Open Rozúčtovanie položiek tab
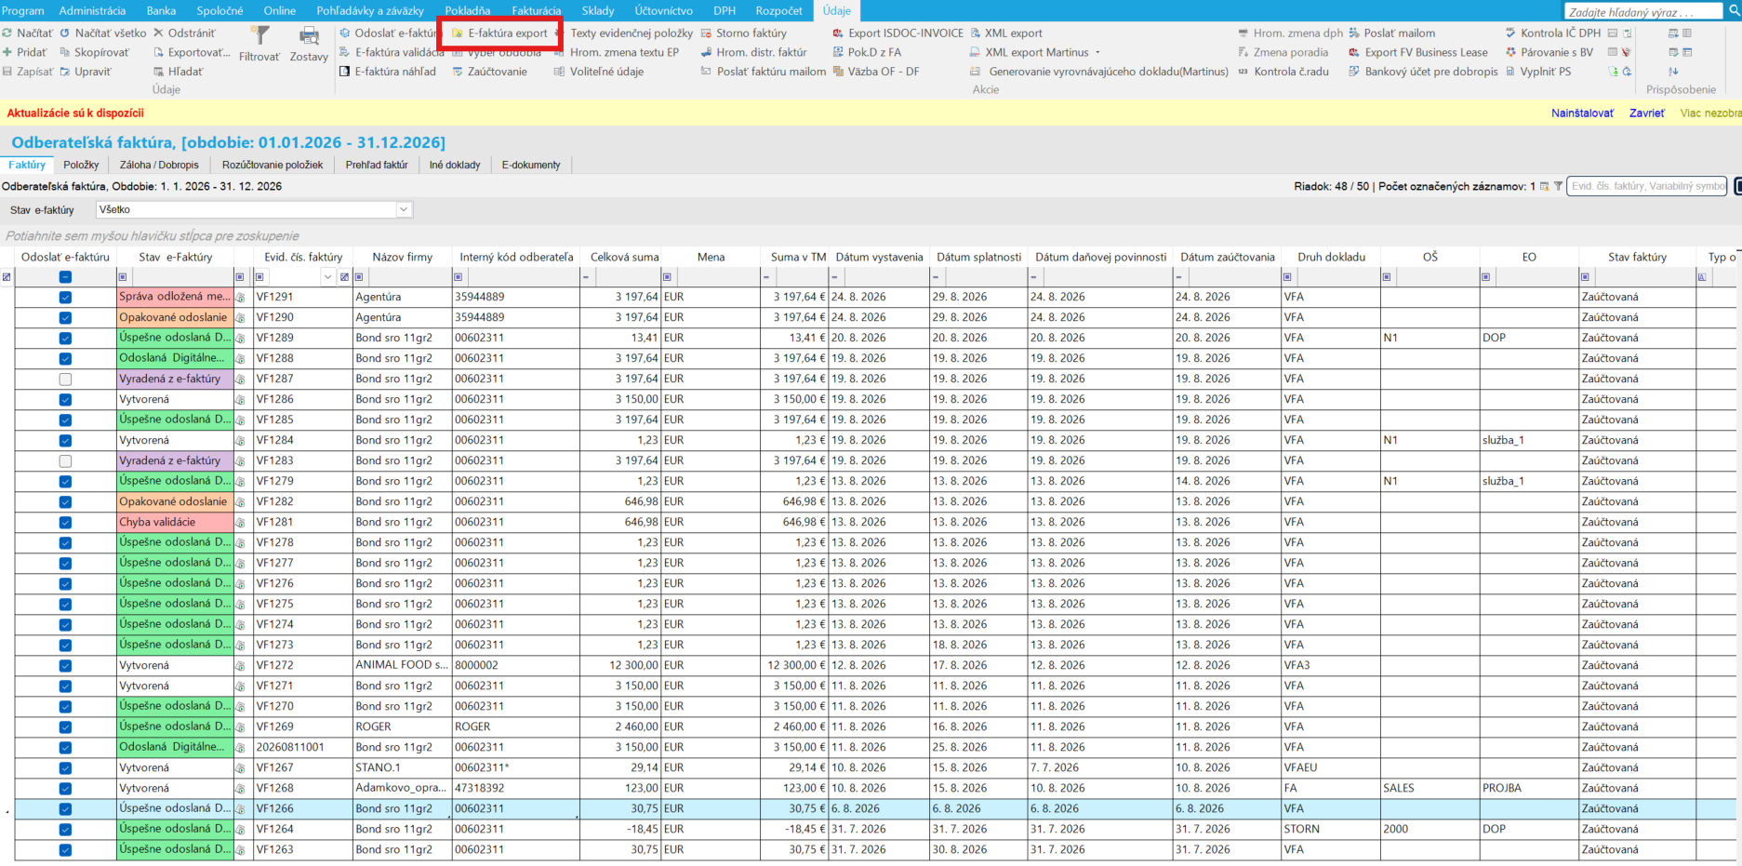The image size is (1742, 866). click(273, 165)
